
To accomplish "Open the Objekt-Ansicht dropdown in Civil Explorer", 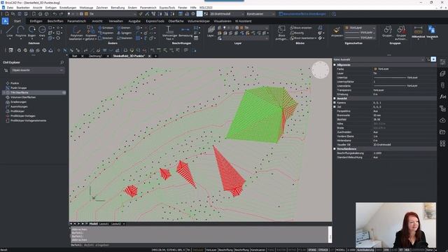I will tap(37, 70).
